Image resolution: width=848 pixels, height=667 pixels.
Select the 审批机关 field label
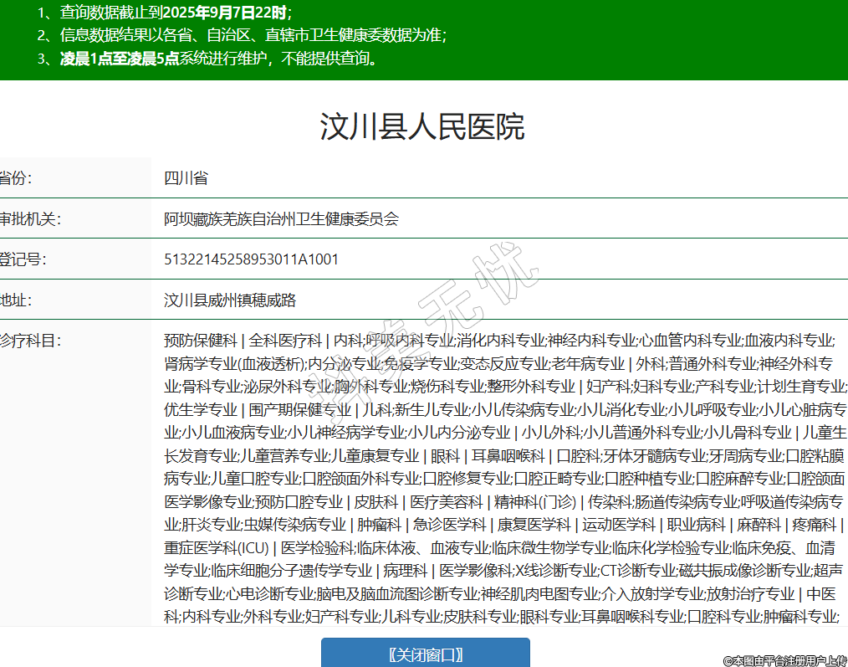[x=30, y=219]
